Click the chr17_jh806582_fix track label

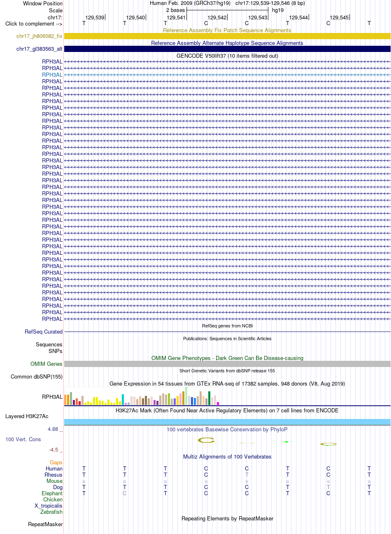40,36
